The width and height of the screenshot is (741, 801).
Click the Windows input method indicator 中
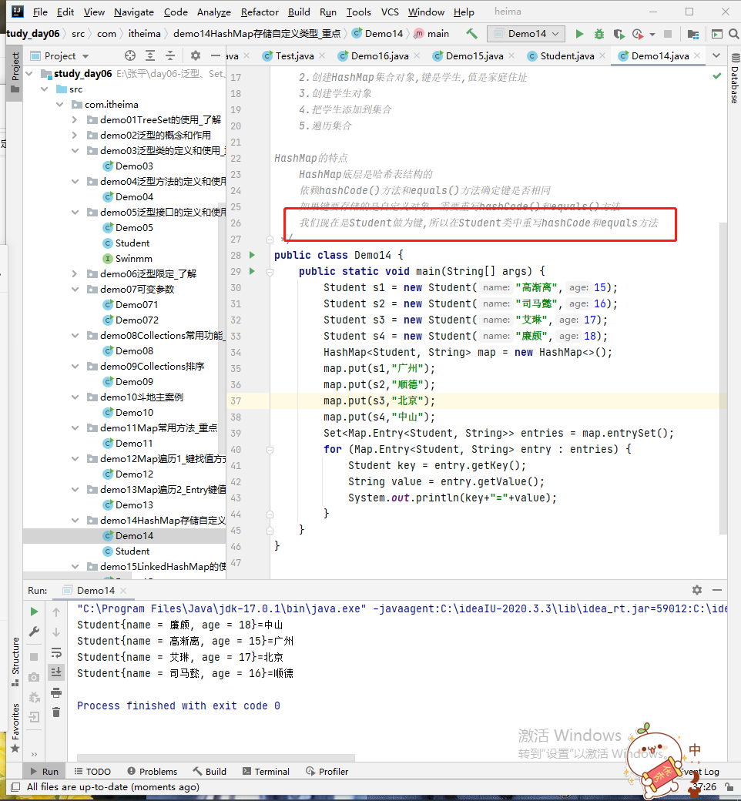click(x=695, y=750)
